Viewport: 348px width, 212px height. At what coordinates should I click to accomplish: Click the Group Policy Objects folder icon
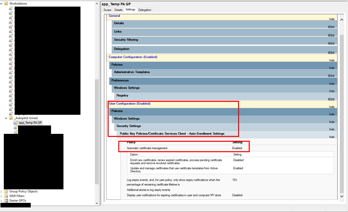coord(6,191)
